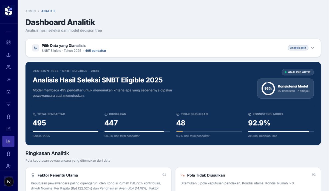Viewport: 329px width, 191px height.
Task: Click the Tidak Diusulkan orange progress bar
Action: pyautogui.click(x=209, y=132)
